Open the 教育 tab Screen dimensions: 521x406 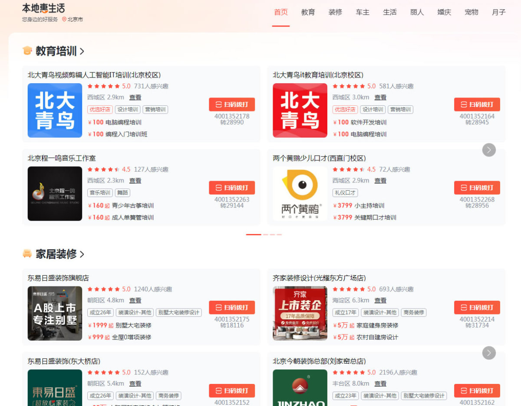click(x=308, y=12)
